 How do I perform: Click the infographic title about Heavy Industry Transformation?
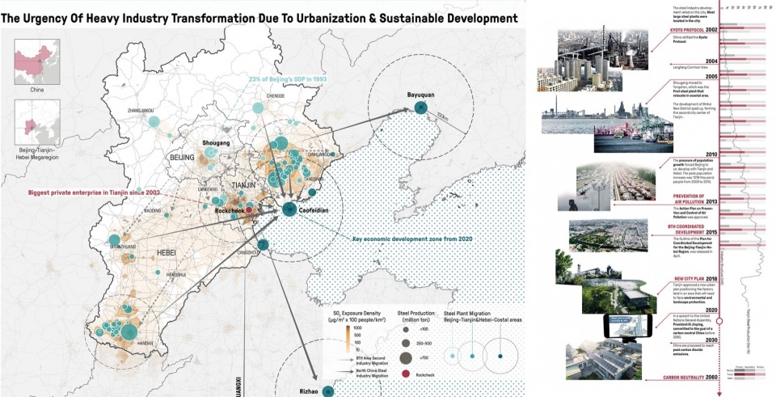pos(259,19)
